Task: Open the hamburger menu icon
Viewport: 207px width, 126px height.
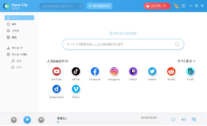Action: click(183, 6)
